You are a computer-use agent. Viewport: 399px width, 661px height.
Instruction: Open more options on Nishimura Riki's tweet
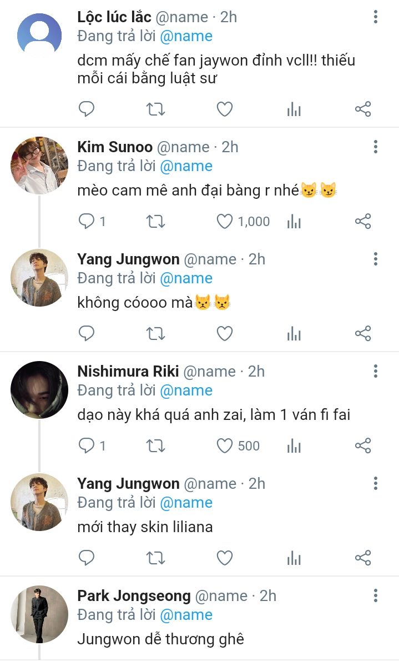click(376, 372)
